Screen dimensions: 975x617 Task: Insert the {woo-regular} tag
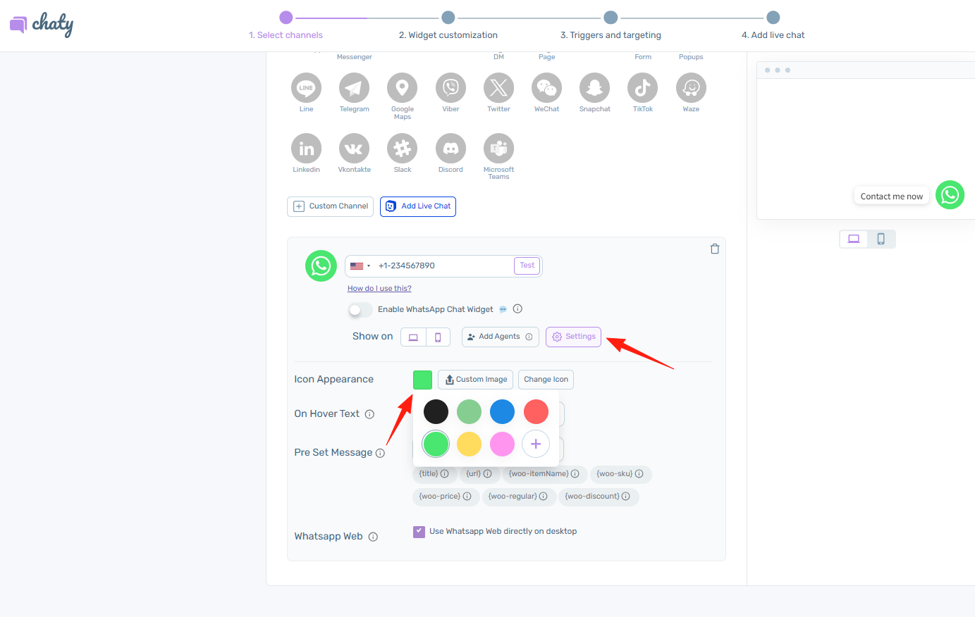518,497
